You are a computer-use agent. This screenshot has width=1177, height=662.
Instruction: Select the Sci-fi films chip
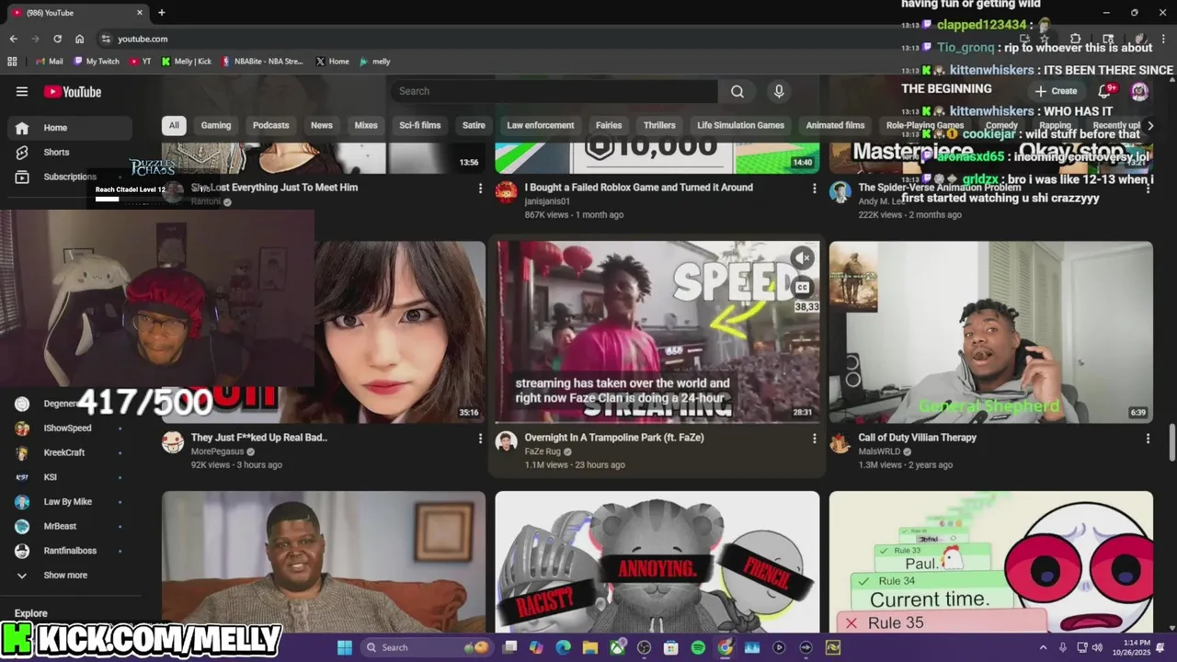click(x=420, y=125)
